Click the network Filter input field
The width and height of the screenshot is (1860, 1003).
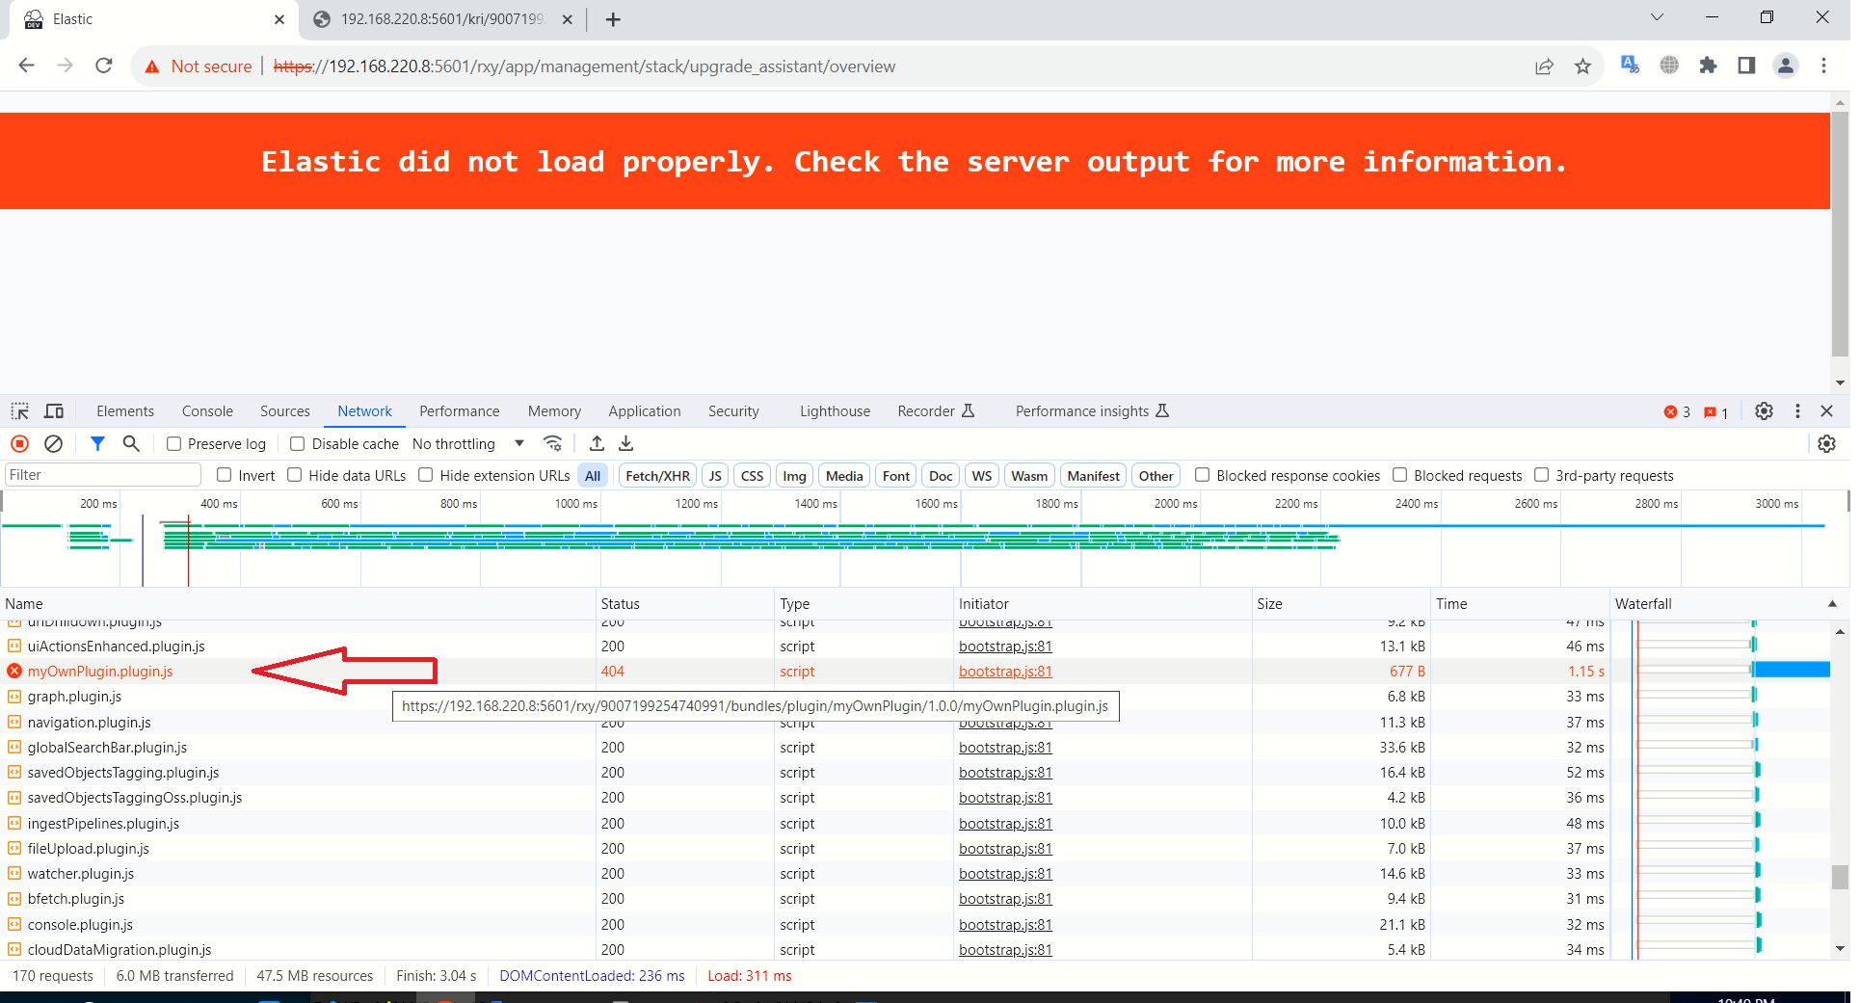(x=102, y=474)
